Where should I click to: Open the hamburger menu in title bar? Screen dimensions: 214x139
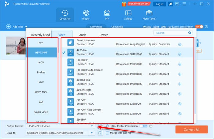184,4
